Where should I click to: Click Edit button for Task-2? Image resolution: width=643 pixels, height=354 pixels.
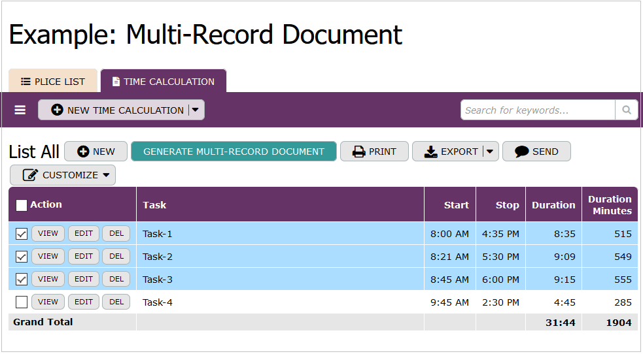[x=84, y=256]
